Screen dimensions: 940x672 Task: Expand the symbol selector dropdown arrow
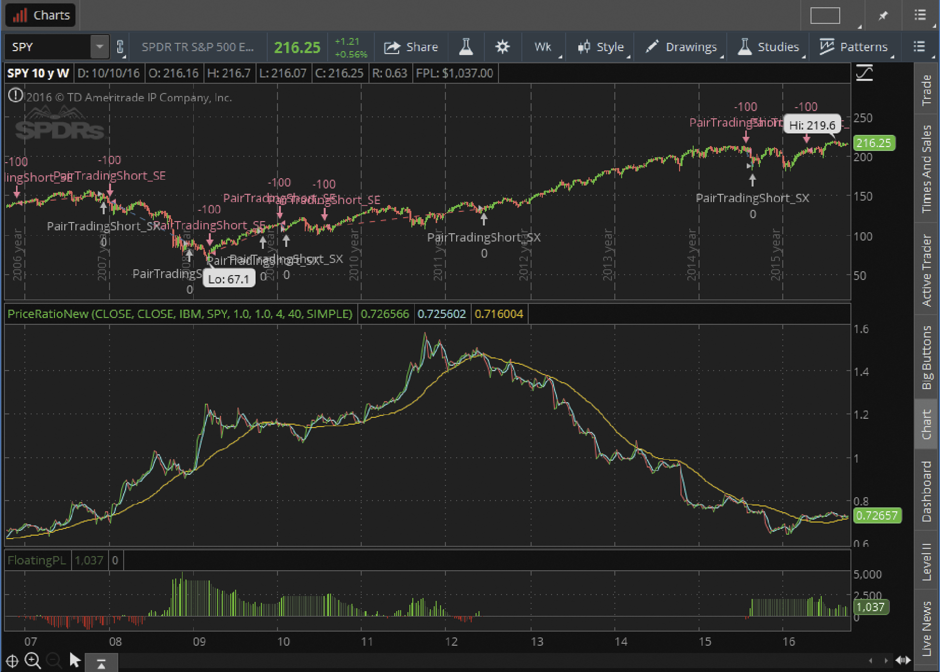tap(100, 47)
